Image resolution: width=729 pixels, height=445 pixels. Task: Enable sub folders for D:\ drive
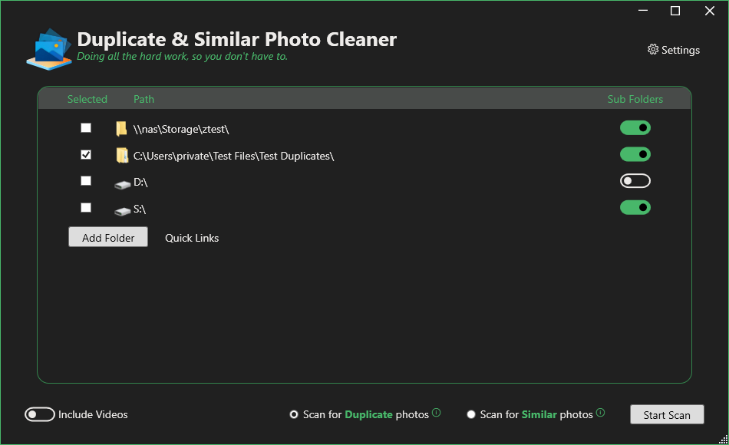[635, 181]
